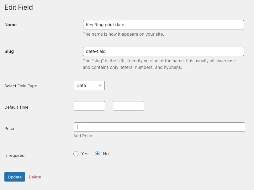The height and width of the screenshot is (190, 254).
Task: Click the Add Price text
Action: point(83,136)
